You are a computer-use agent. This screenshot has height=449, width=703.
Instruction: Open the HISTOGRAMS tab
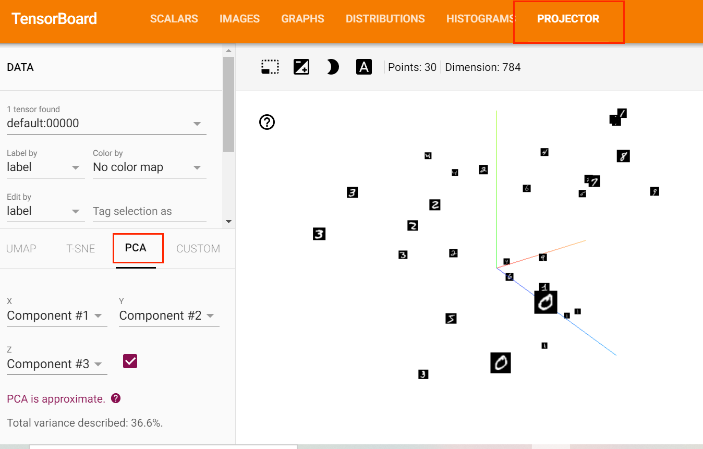pyautogui.click(x=480, y=19)
